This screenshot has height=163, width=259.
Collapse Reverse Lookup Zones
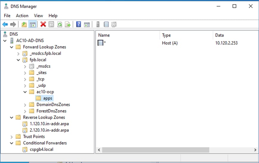[x=12, y=117]
